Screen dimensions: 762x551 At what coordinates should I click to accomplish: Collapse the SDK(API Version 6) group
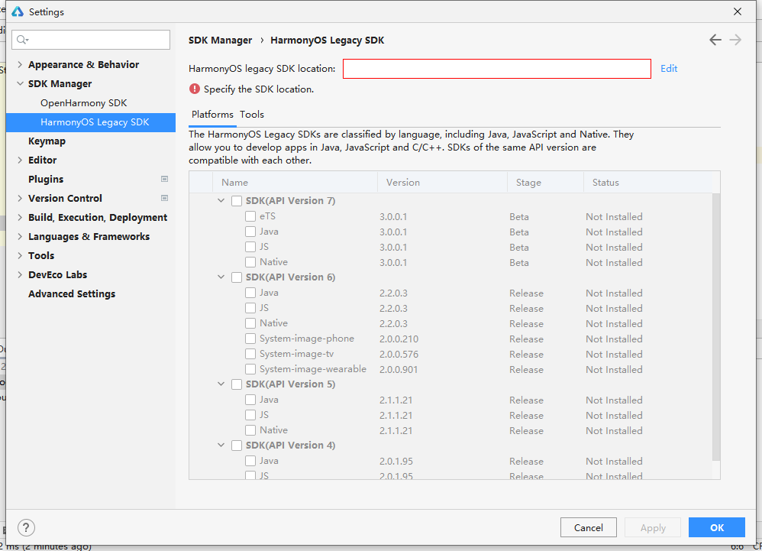pyautogui.click(x=221, y=277)
